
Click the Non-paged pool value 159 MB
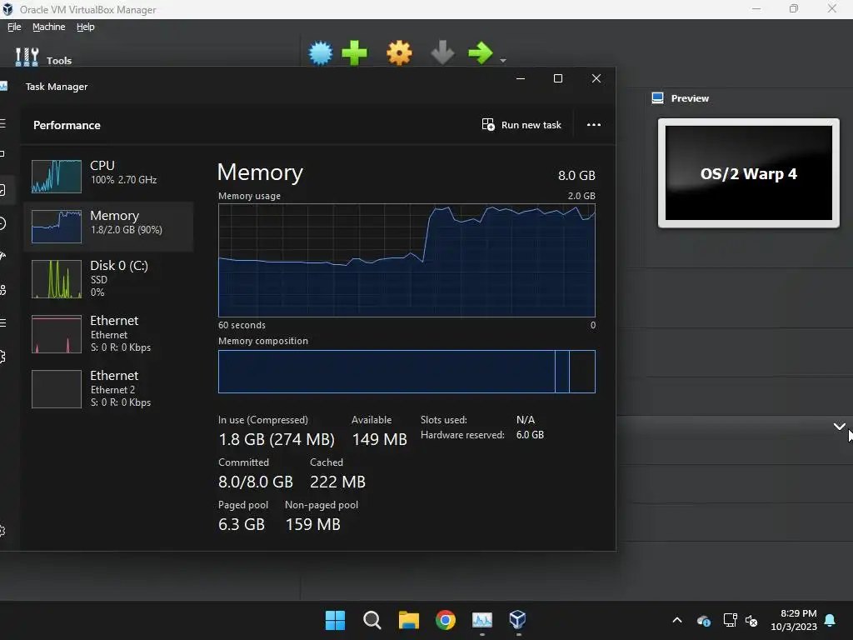[x=313, y=524]
